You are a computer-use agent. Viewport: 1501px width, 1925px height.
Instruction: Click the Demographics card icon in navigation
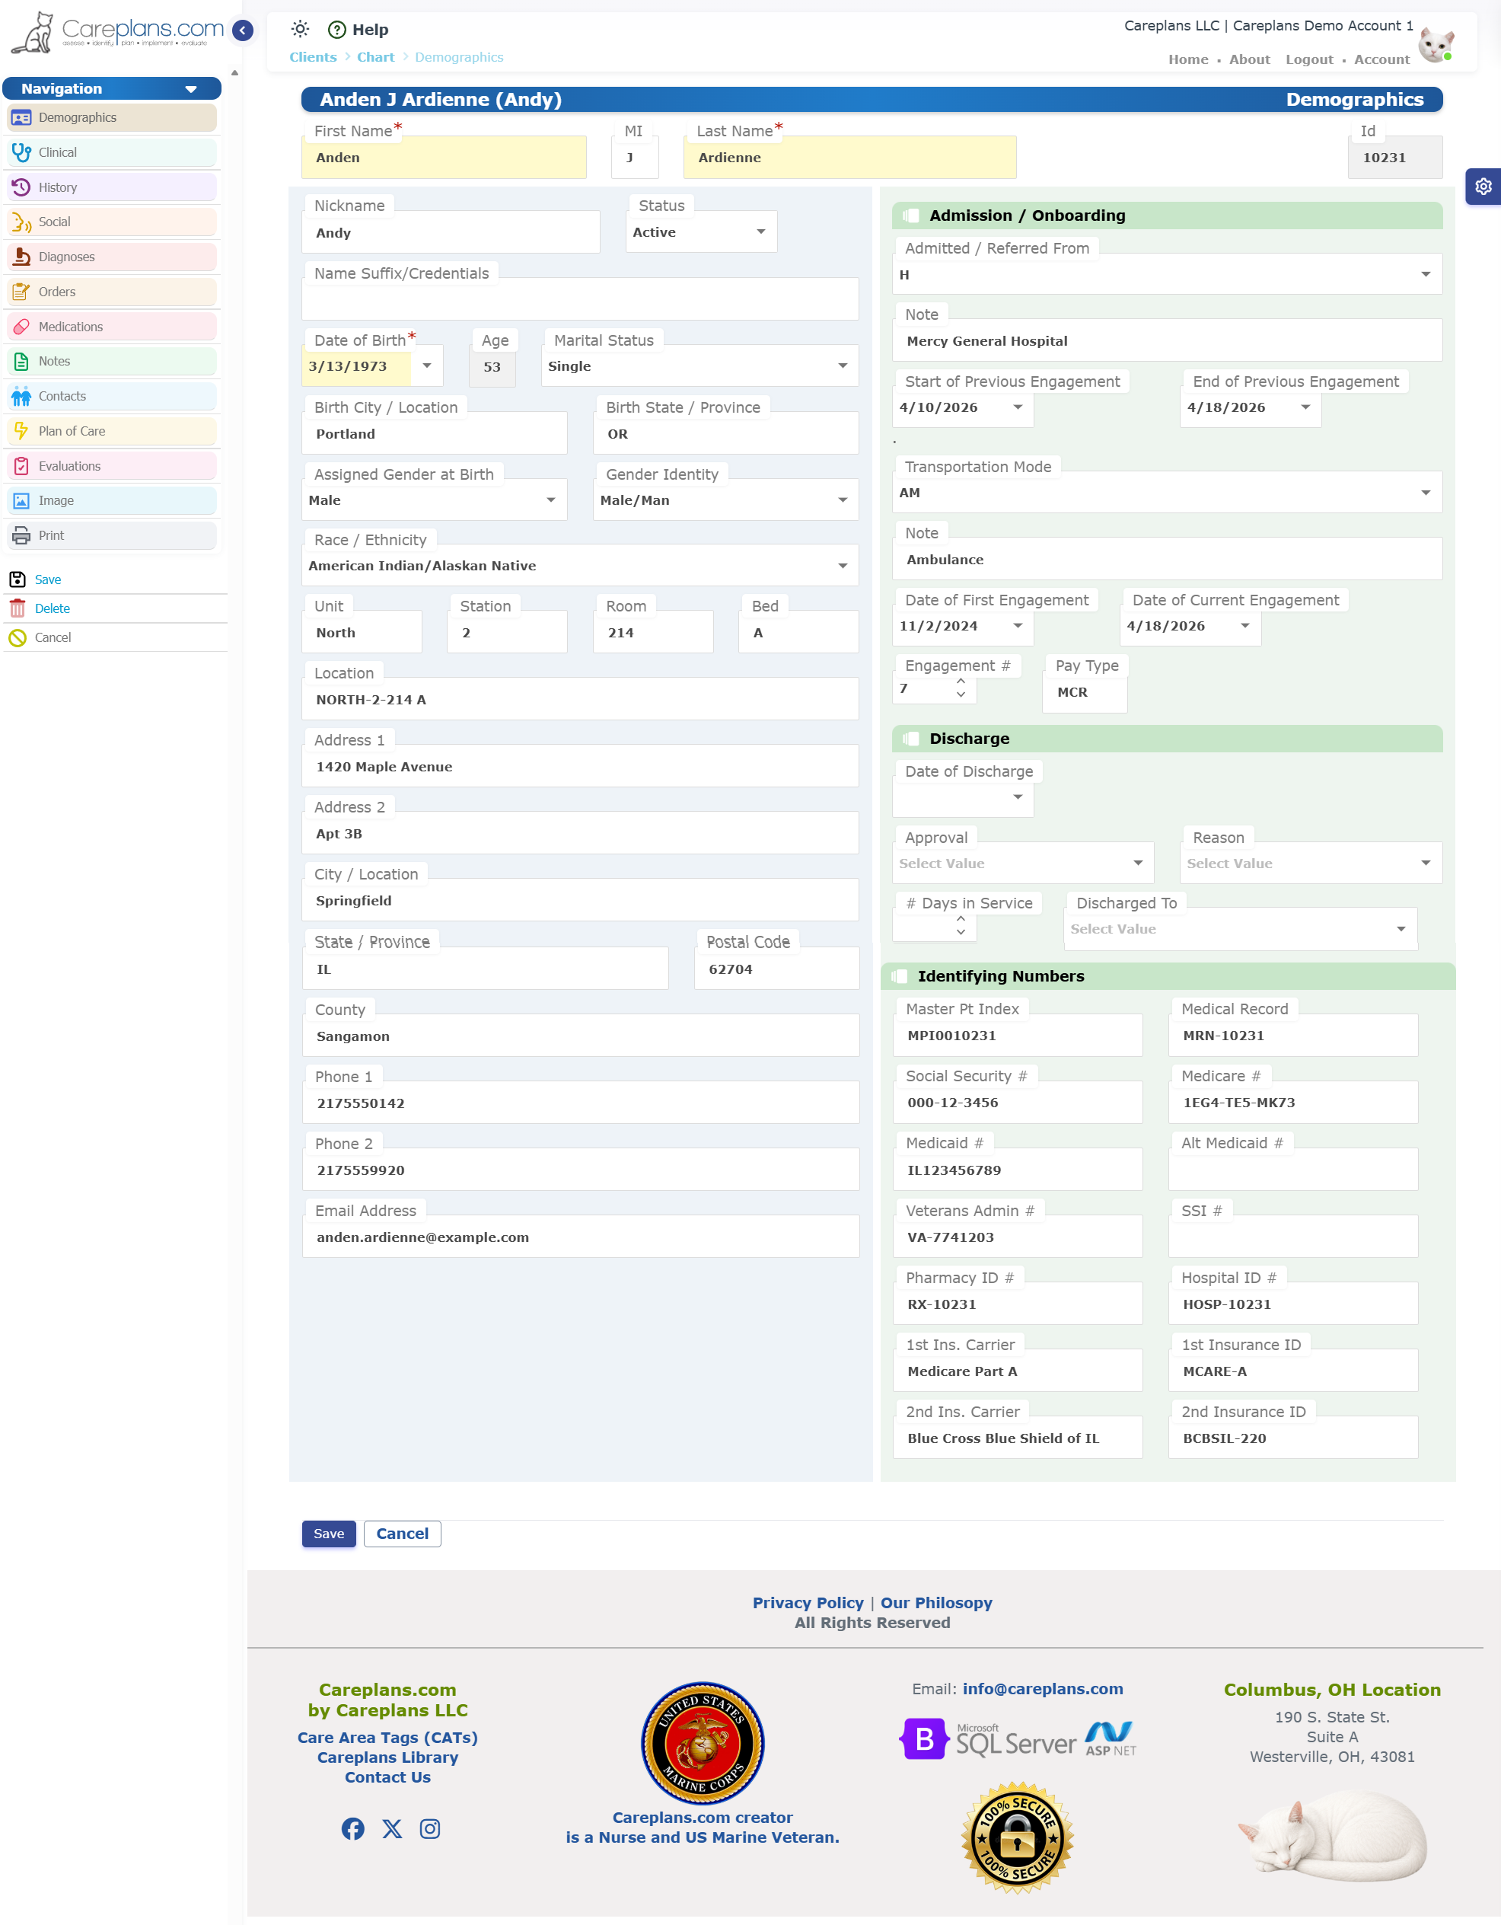coord(22,118)
